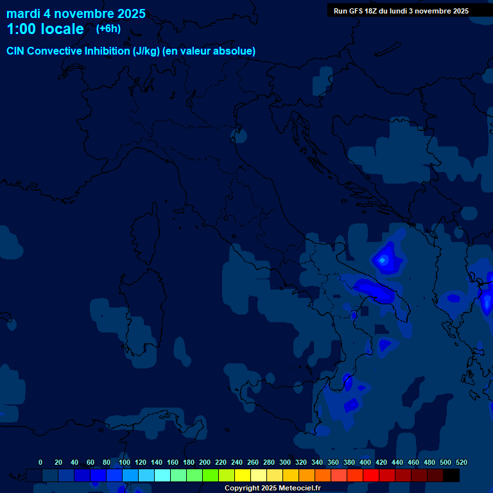
Task: Click the pale cyan swatch left of 160
Action: [x=162, y=476]
